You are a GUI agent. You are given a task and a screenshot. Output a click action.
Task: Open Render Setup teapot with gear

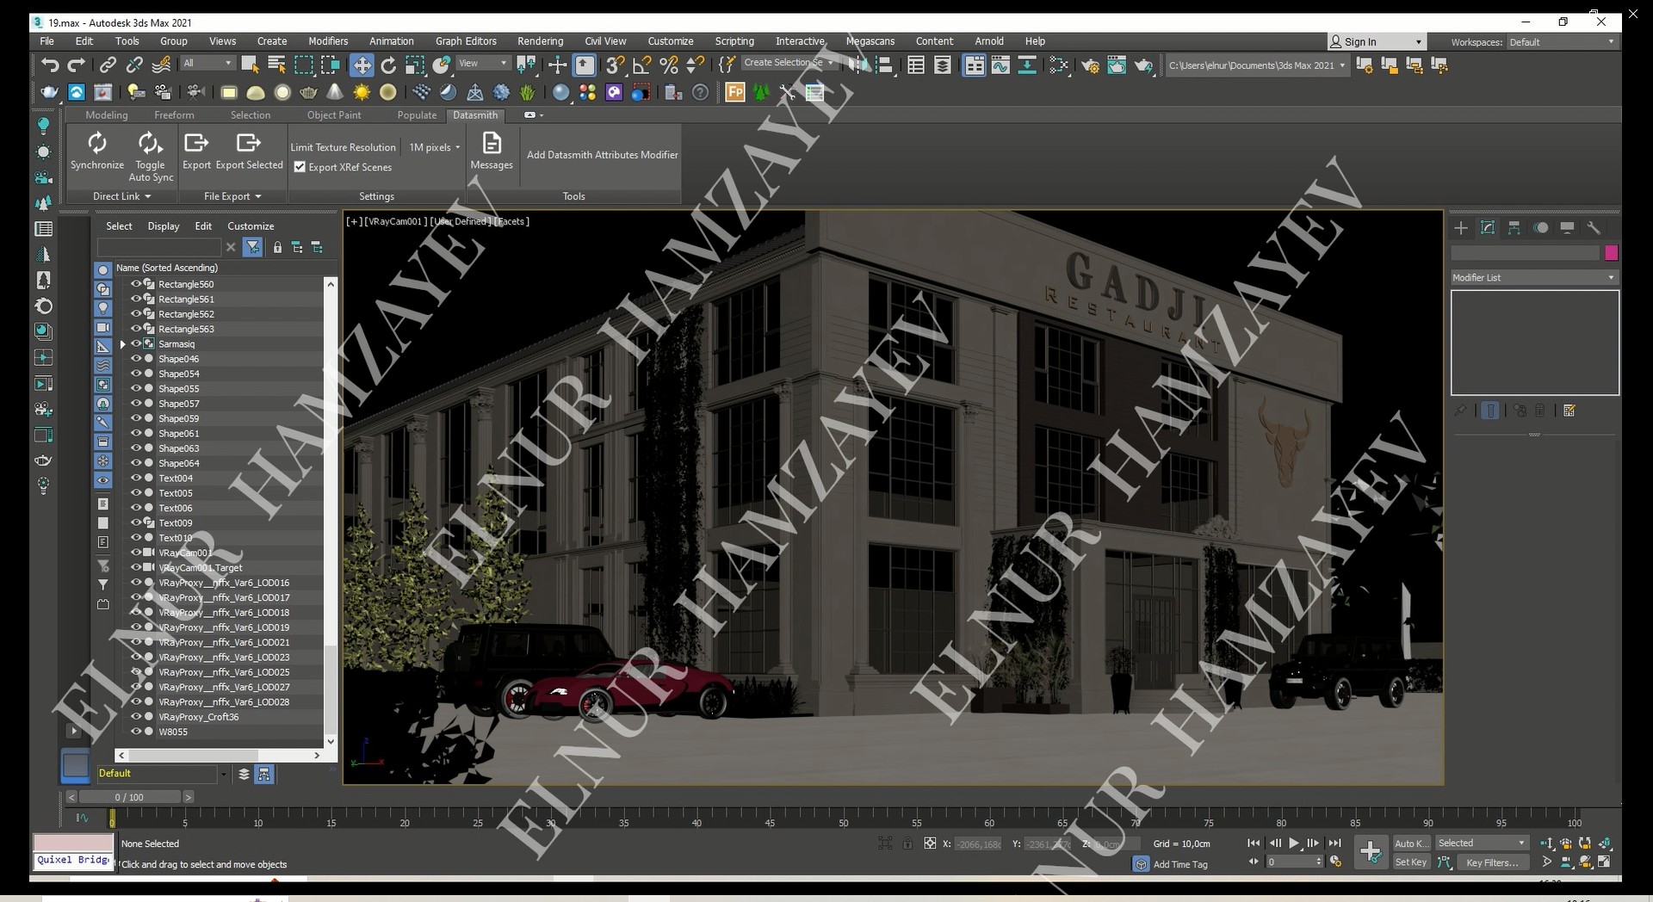(x=1090, y=65)
